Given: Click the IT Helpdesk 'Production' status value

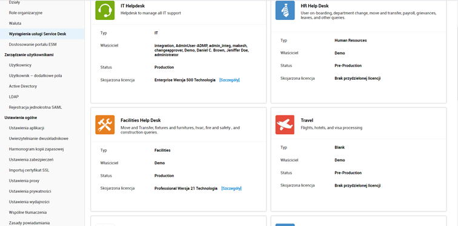Looking at the screenshot, I should (x=164, y=67).
